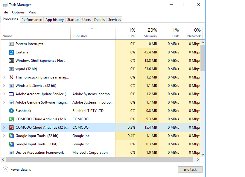
Task: Collapse view with Fewer details
Action: coord(17,170)
